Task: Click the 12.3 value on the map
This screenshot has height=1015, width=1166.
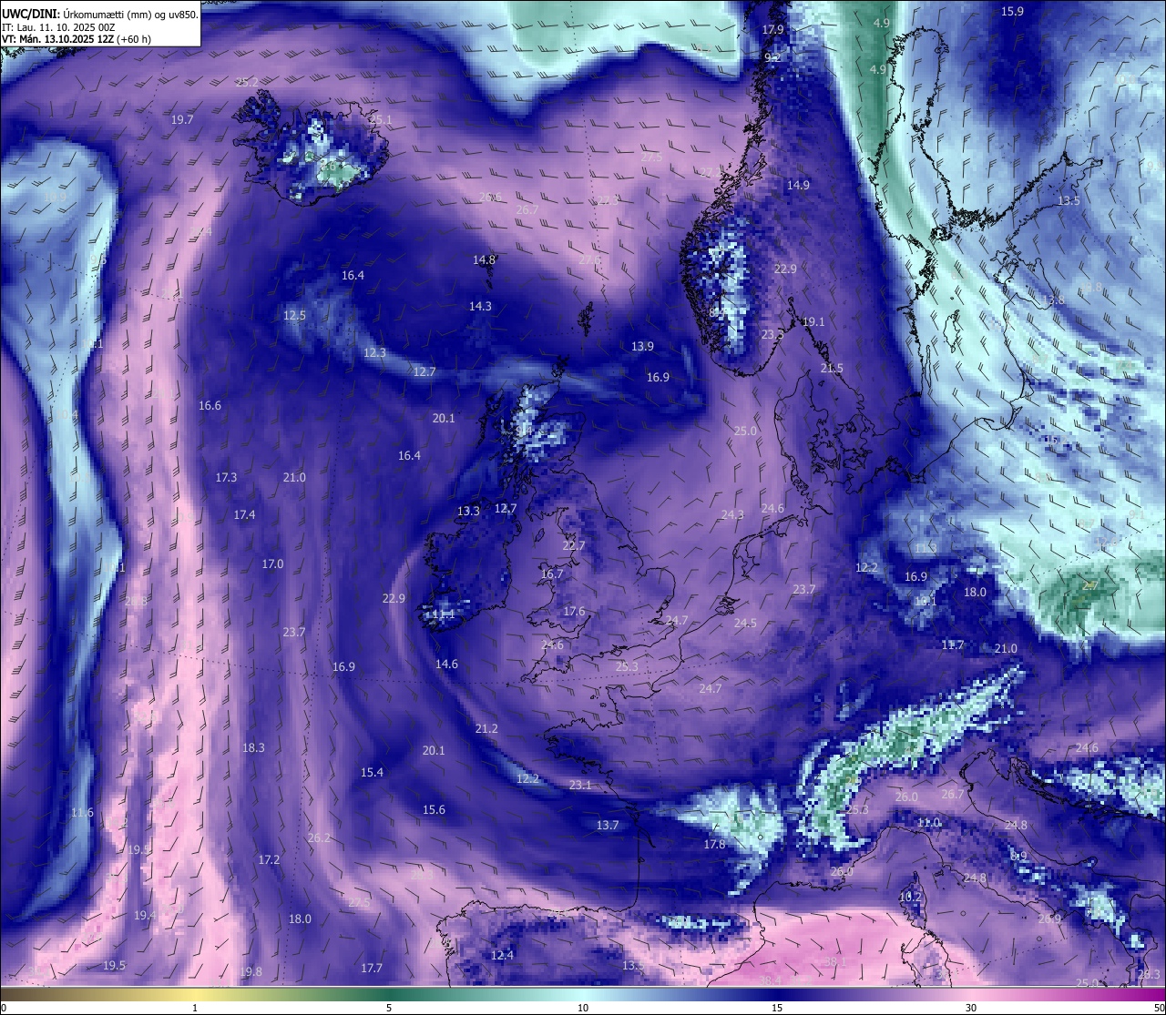Action: point(374,352)
